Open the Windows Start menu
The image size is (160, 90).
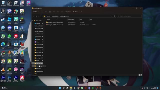click(60, 88)
